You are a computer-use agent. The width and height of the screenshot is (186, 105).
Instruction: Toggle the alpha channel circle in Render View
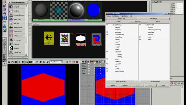pyautogui.click(x=34, y=62)
